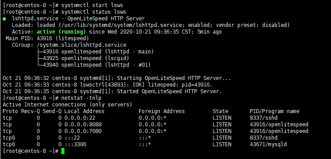Screen dimensions: 331x159
Task: Click the PID/Program name column header
Action: [275, 111]
